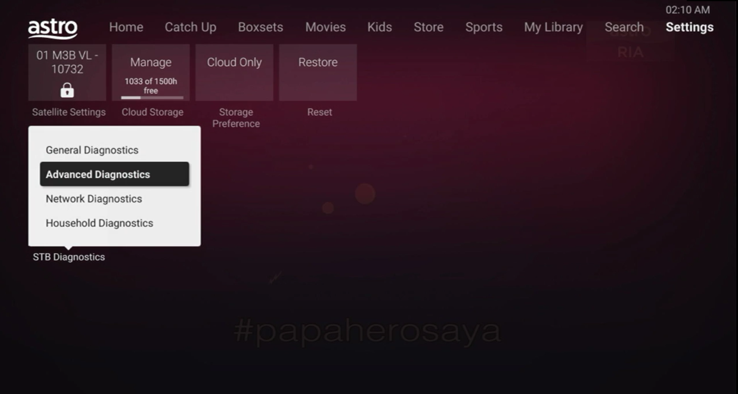Open the Boxsets section
This screenshot has width=738, height=394.
coord(261,27)
